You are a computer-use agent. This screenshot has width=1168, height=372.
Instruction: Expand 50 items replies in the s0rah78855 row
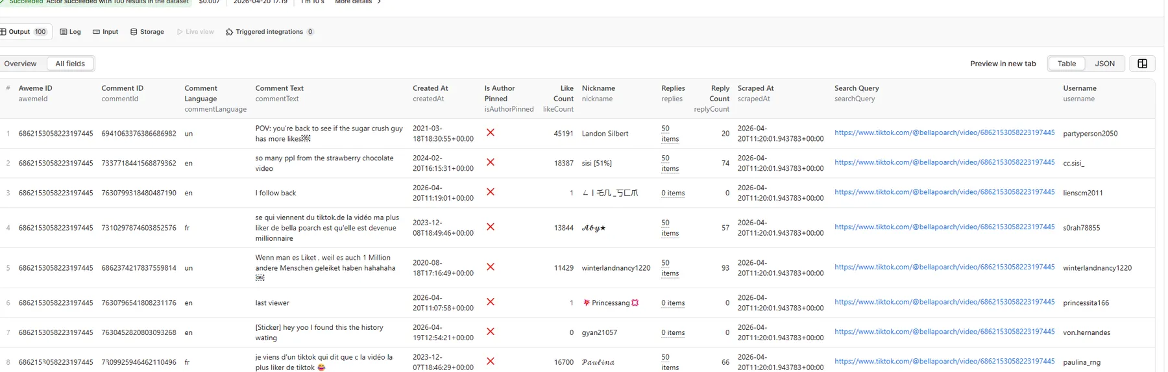670,228
